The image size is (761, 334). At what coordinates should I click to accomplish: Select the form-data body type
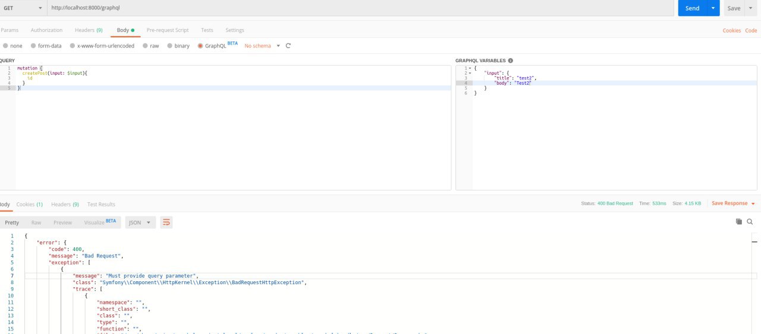pos(45,46)
